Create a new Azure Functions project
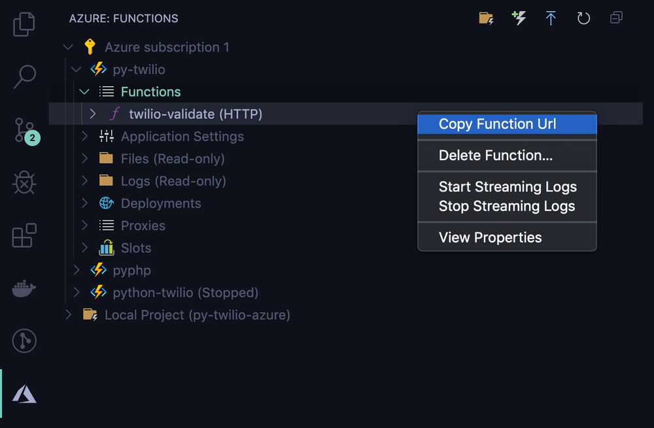The image size is (654, 428). tap(485, 17)
